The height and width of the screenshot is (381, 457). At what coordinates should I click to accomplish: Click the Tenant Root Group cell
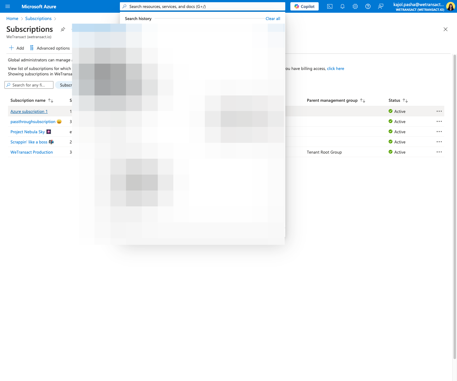[x=324, y=152]
